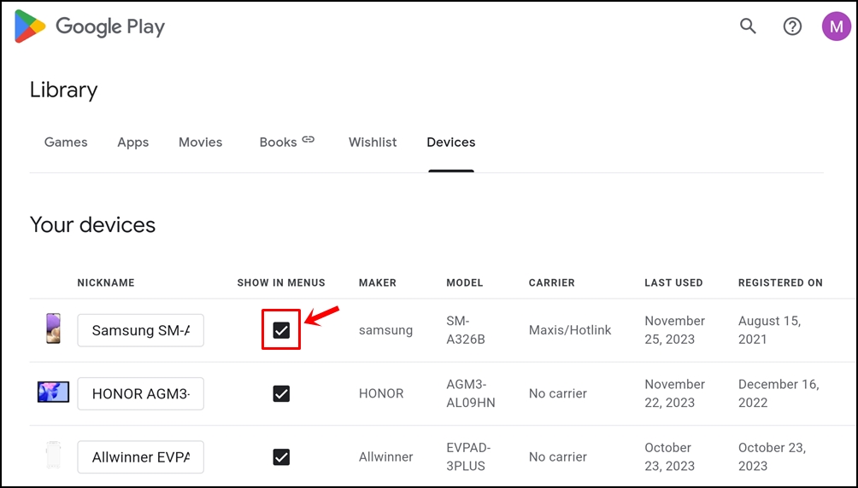Click the MODEL column header
858x488 pixels.
(x=465, y=282)
